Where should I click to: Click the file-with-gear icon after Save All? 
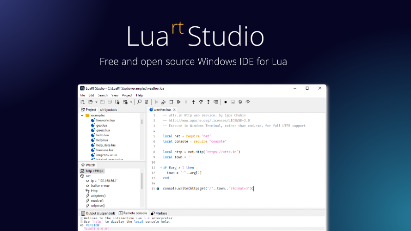[117, 102]
